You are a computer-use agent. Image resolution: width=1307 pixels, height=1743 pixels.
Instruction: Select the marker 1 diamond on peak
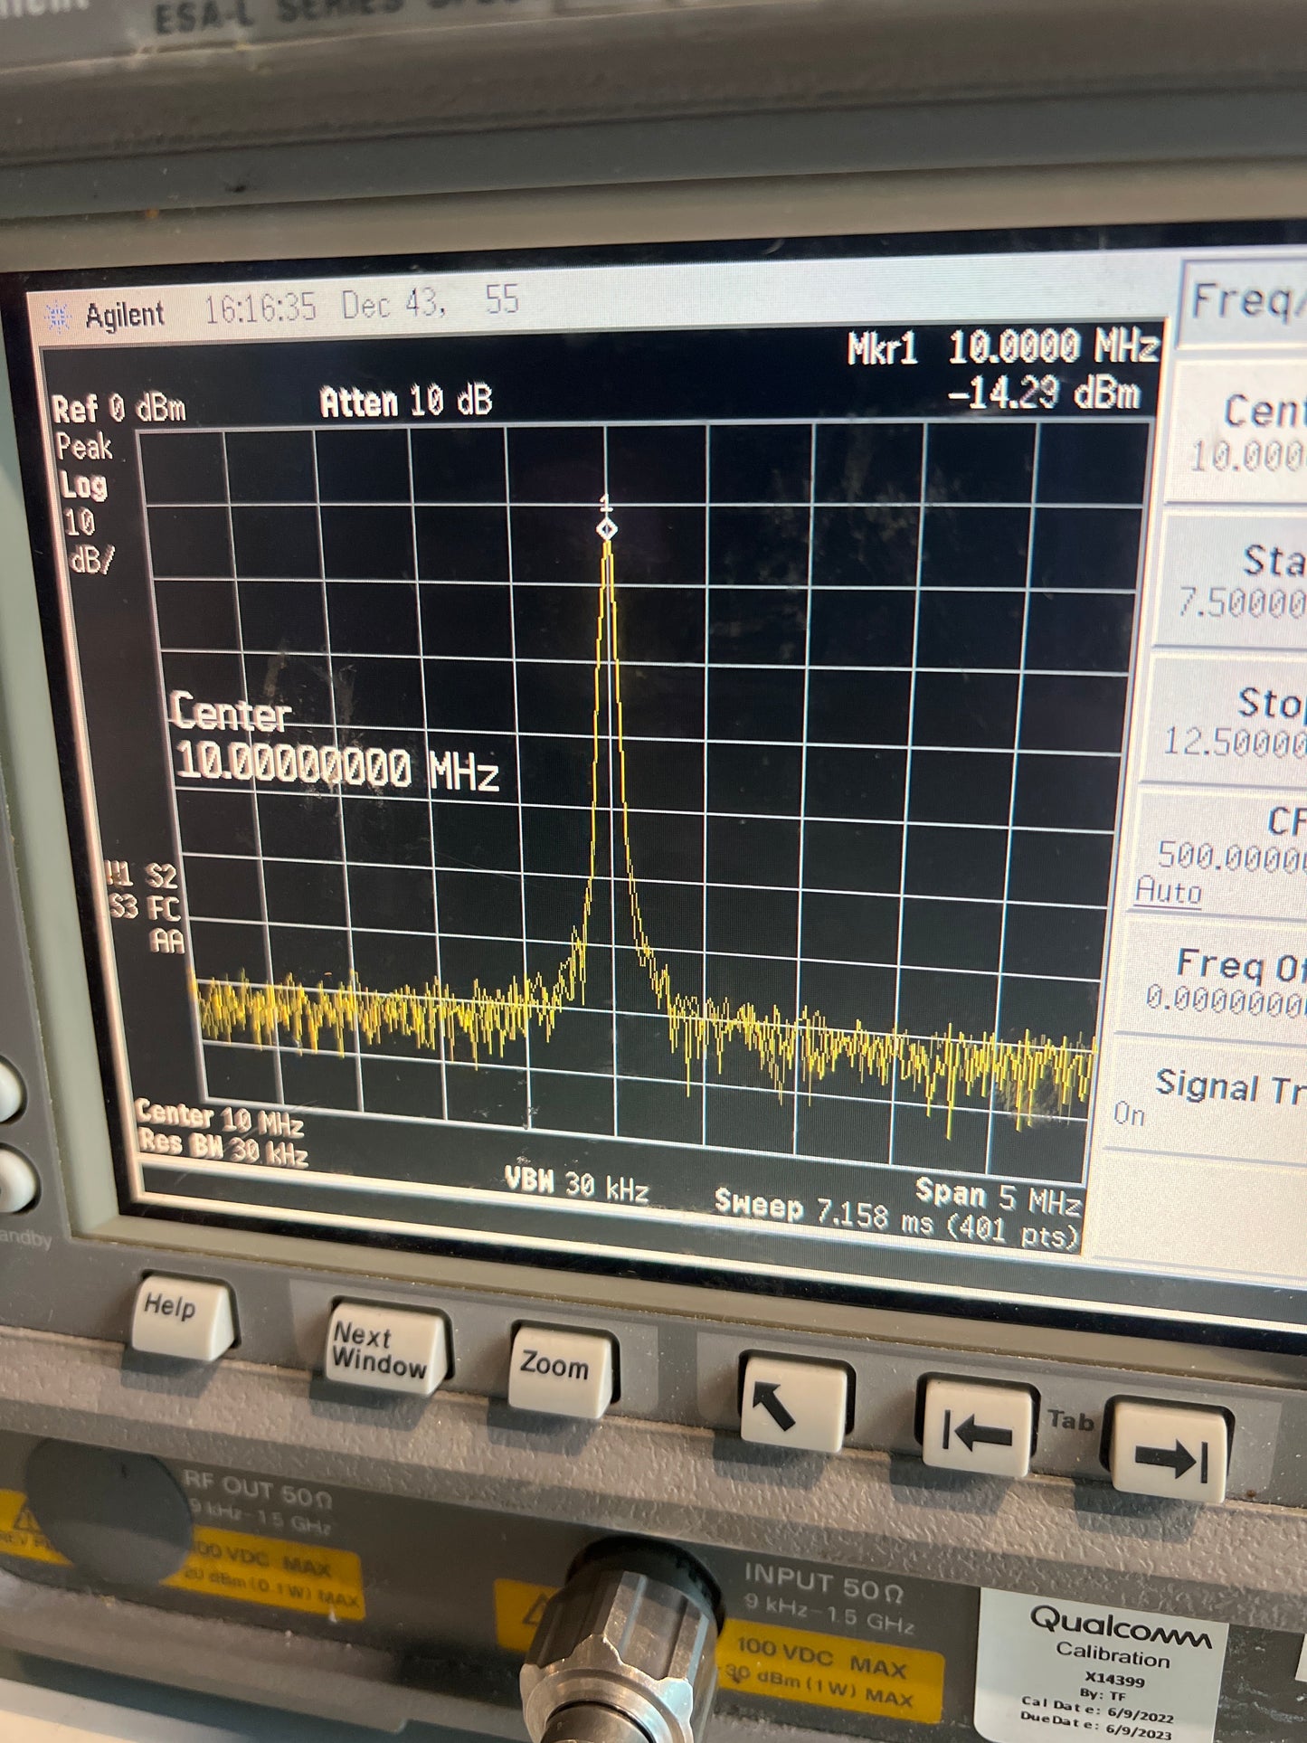607,529
